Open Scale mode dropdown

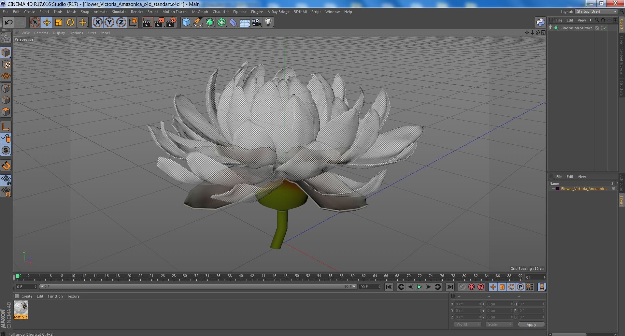tap(499, 324)
